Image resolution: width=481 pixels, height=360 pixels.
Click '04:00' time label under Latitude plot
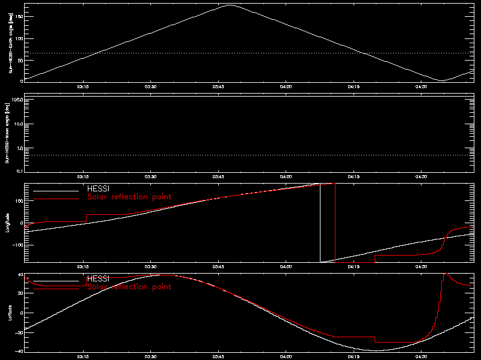point(286,356)
